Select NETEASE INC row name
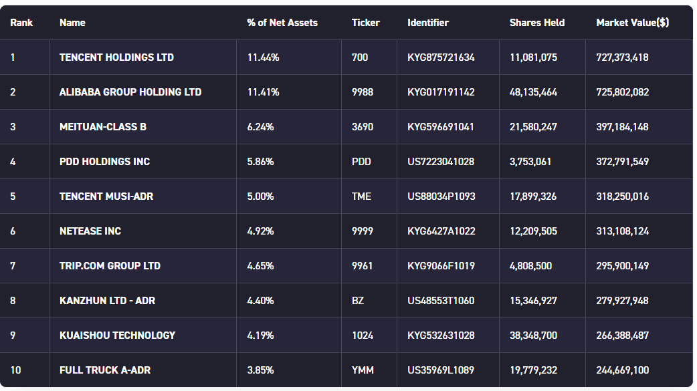The height and width of the screenshot is (391, 697). [90, 231]
